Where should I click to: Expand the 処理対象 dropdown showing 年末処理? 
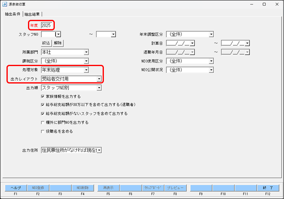[86, 70]
